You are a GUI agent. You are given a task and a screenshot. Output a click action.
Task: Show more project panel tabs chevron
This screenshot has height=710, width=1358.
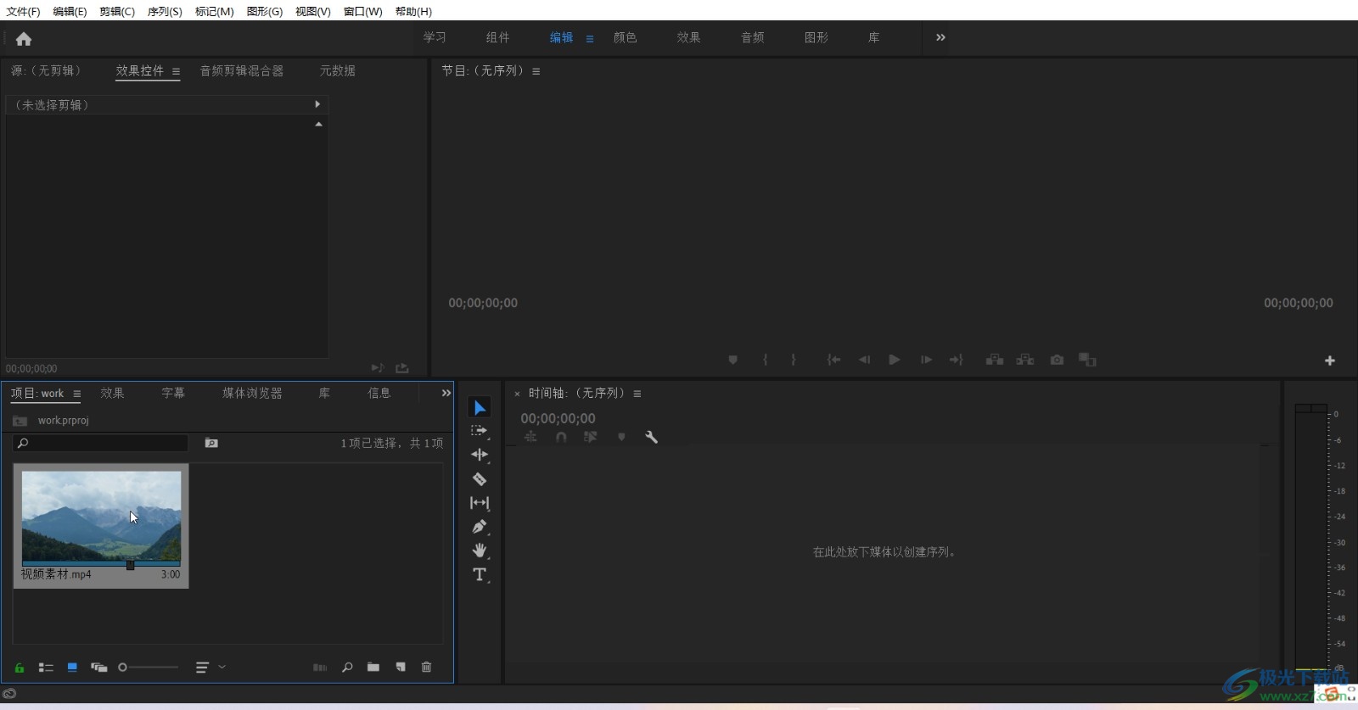coord(446,393)
